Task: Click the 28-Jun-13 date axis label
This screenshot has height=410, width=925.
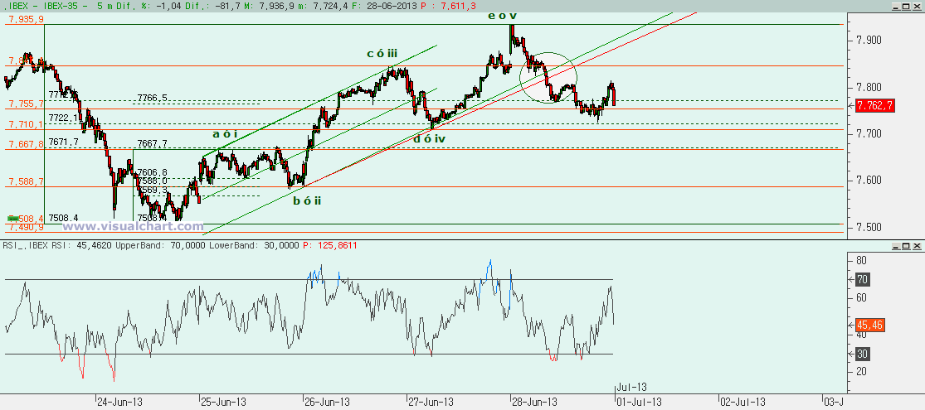Action: click(534, 402)
